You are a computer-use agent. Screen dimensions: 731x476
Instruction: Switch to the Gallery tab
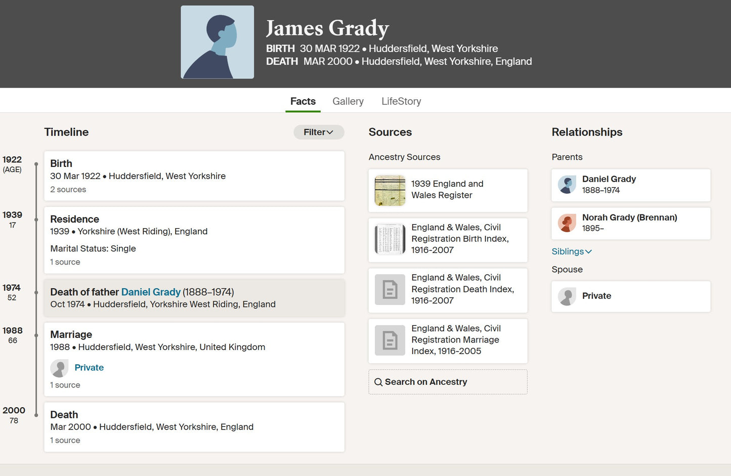click(348, 101)
